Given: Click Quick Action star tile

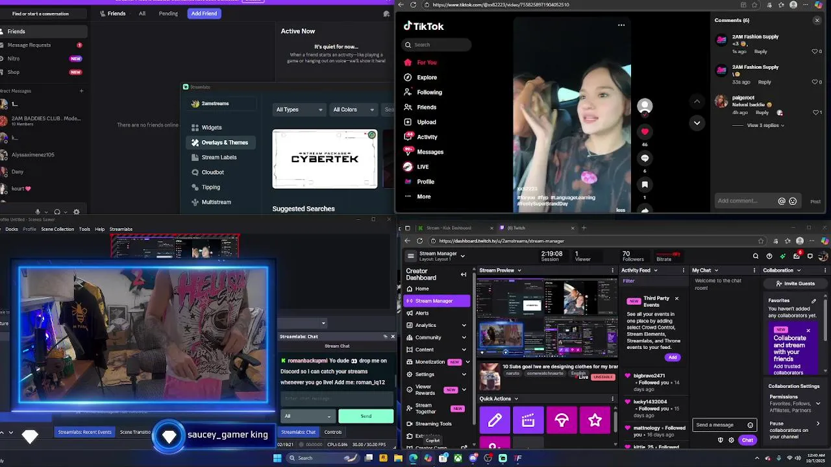Looking at the screenshot, I should (595, 421).
